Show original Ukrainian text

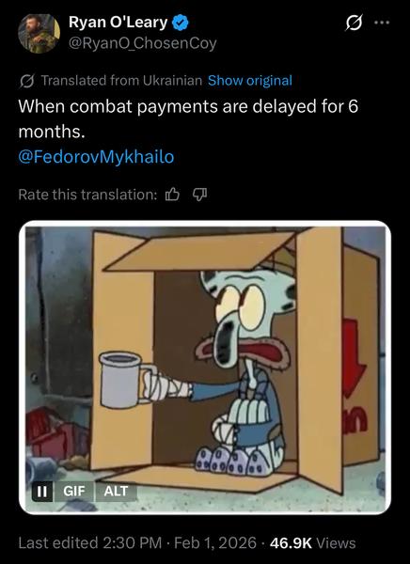[x=250, y=81]
